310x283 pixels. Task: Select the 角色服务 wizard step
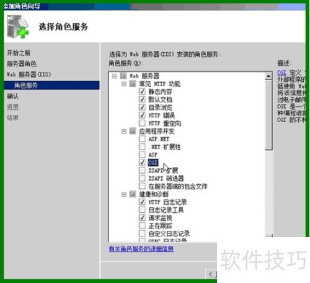[x=51, y=85]
